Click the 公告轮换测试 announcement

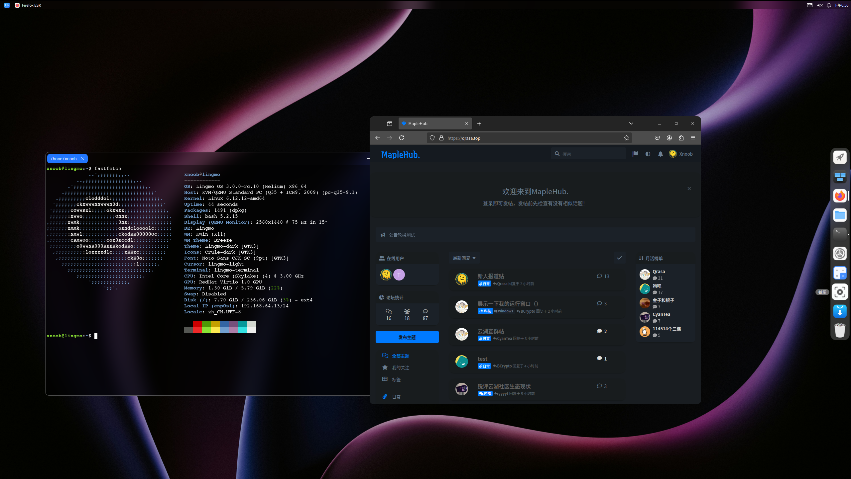(x=402, y=235)
